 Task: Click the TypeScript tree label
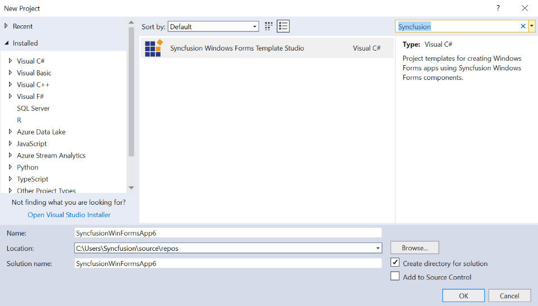(33, 179)
